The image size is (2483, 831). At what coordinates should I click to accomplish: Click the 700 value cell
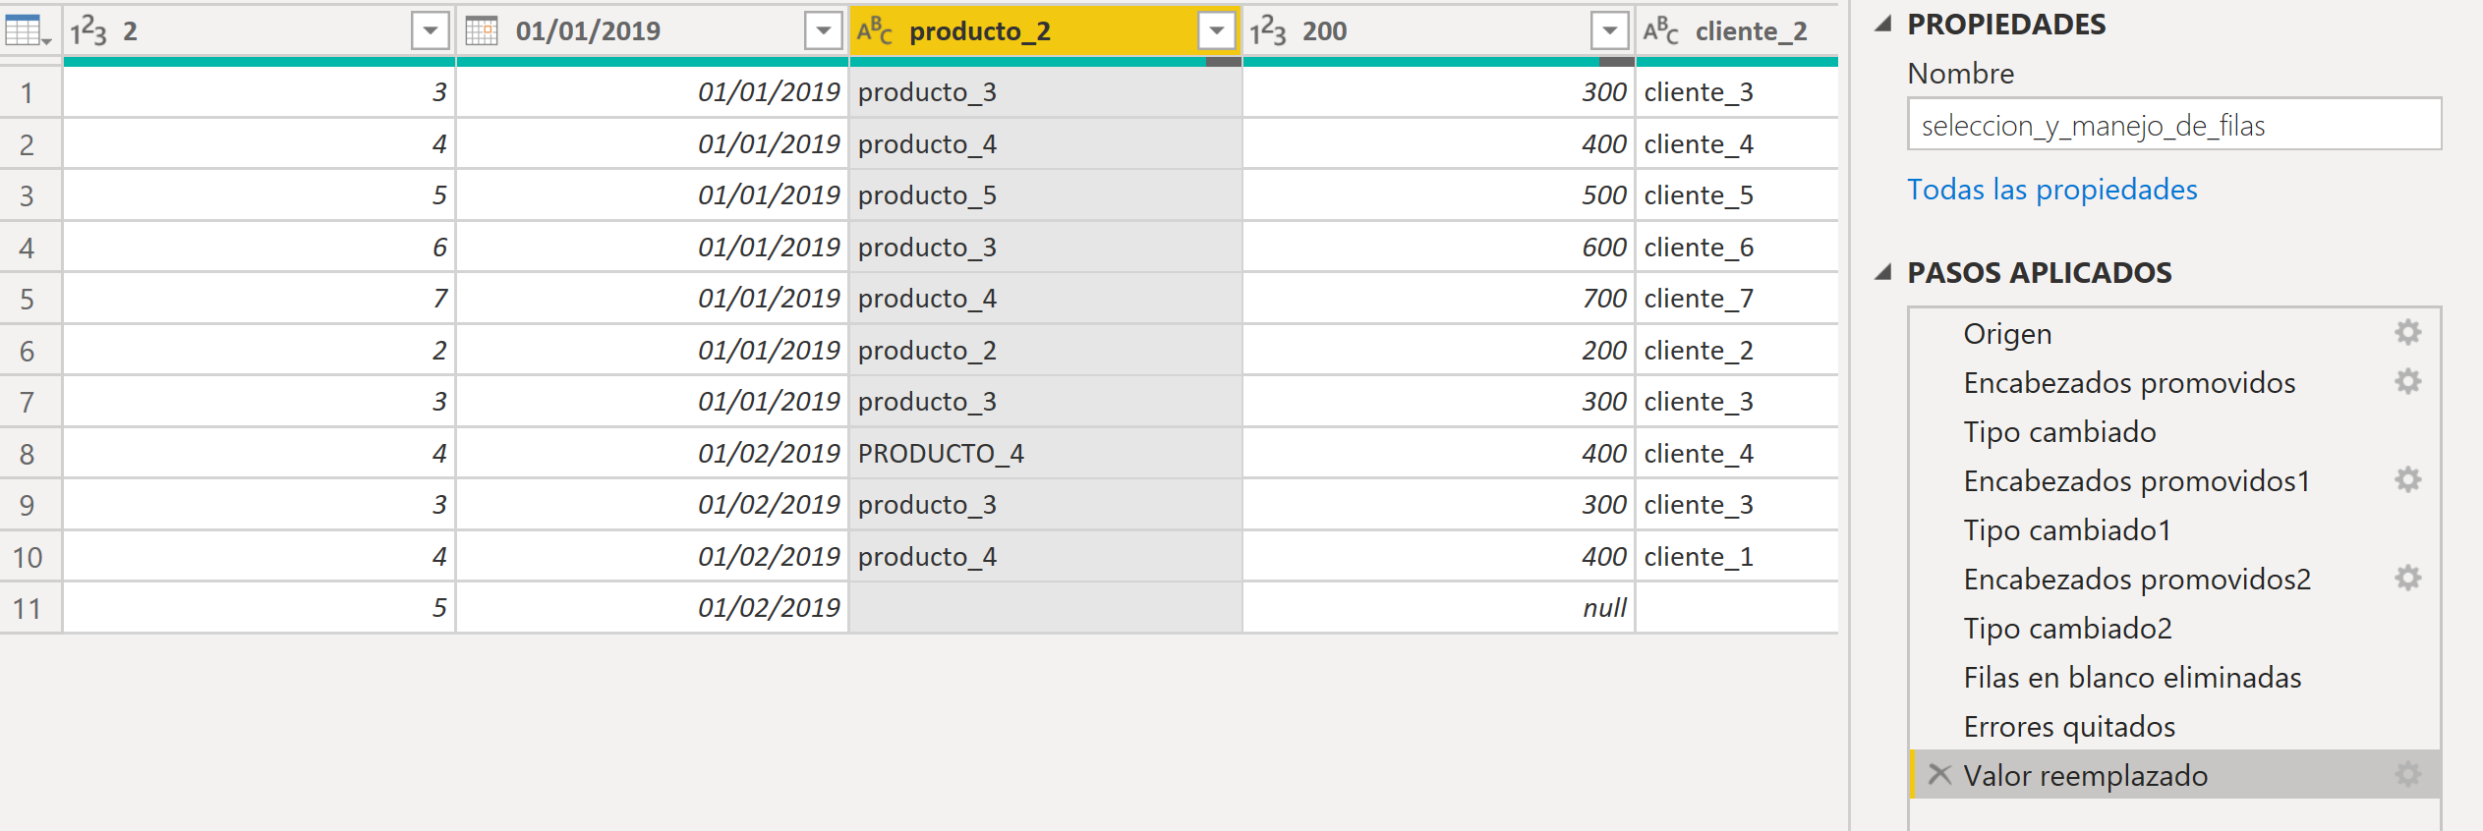1438,299
